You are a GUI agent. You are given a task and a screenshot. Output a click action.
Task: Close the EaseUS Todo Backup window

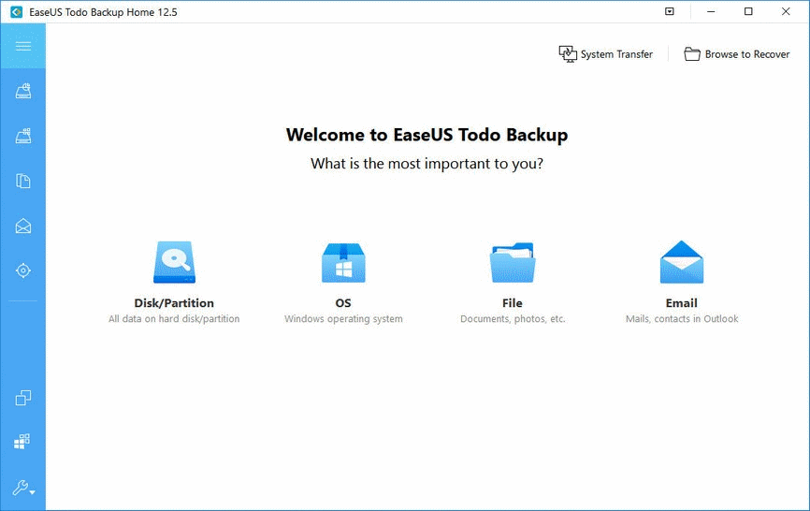pyautogui.click(x=786, y=11)
